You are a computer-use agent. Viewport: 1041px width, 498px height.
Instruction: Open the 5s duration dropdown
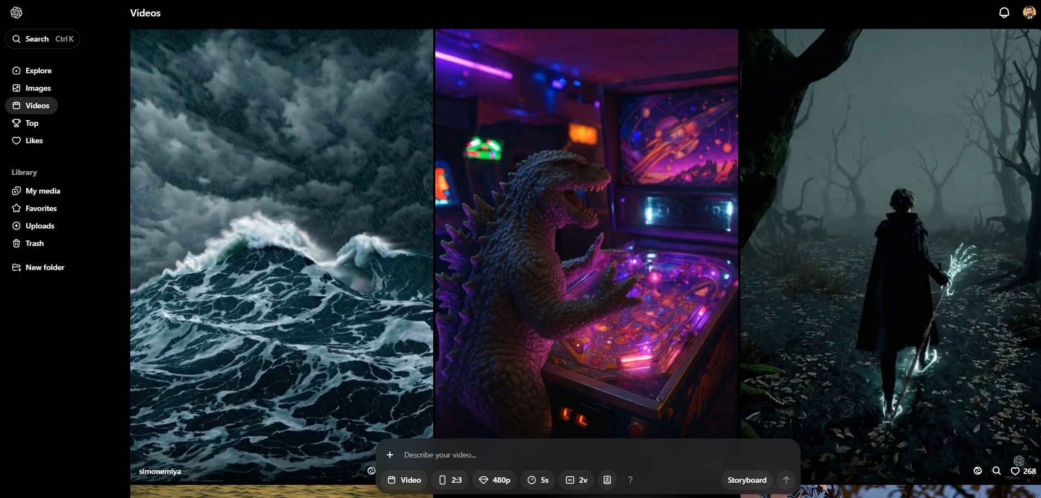click(538, 480)
